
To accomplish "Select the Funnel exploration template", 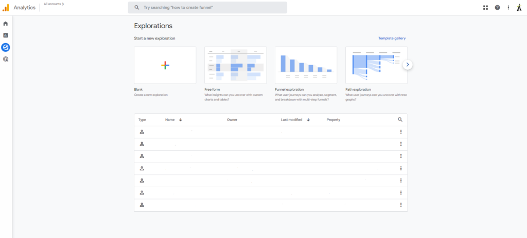I will coord(306,65).
